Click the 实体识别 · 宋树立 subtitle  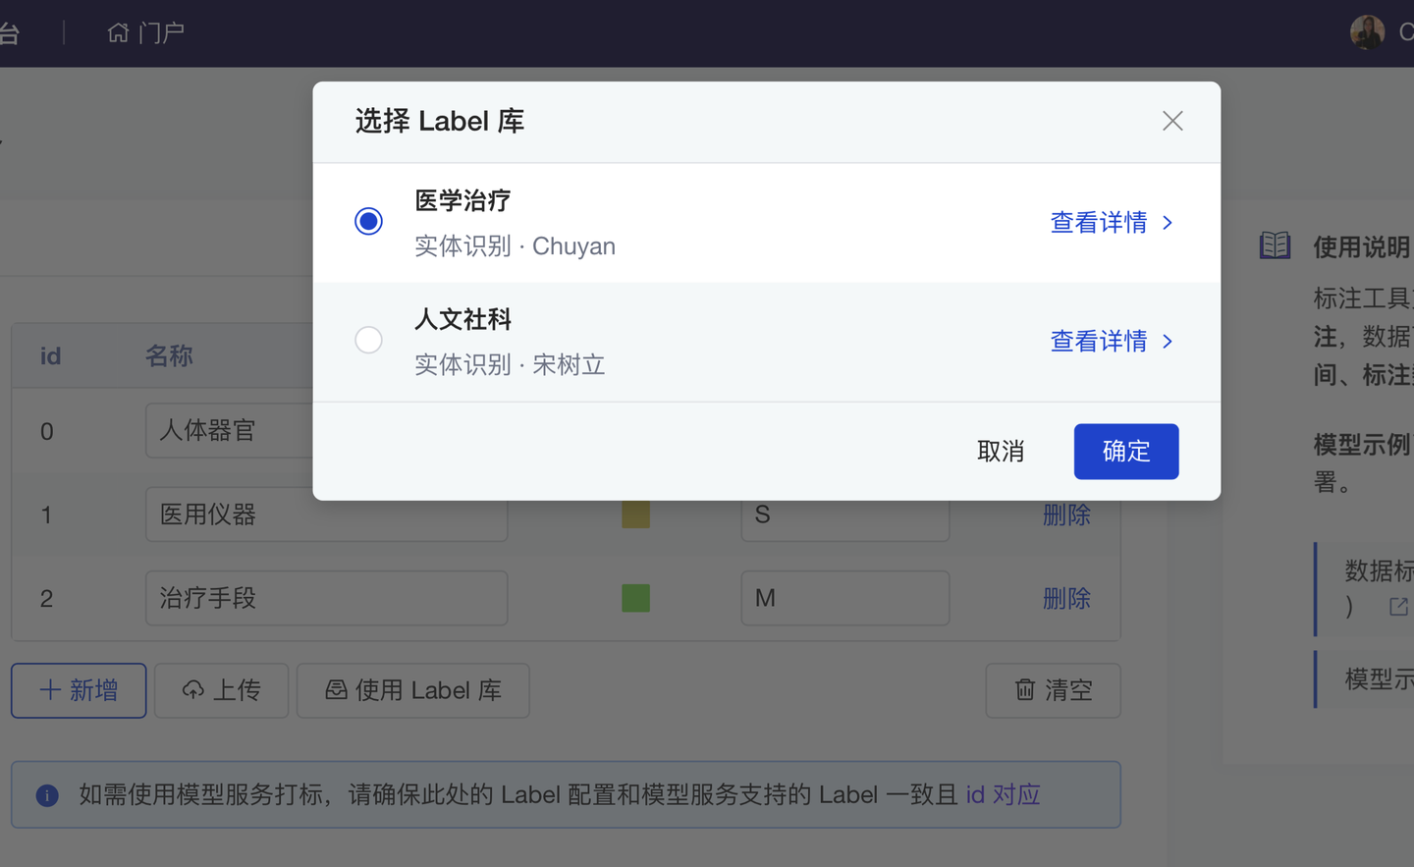(x=510, y=364)
